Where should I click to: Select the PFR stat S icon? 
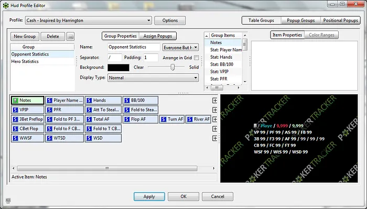click(x=49, y=109)
